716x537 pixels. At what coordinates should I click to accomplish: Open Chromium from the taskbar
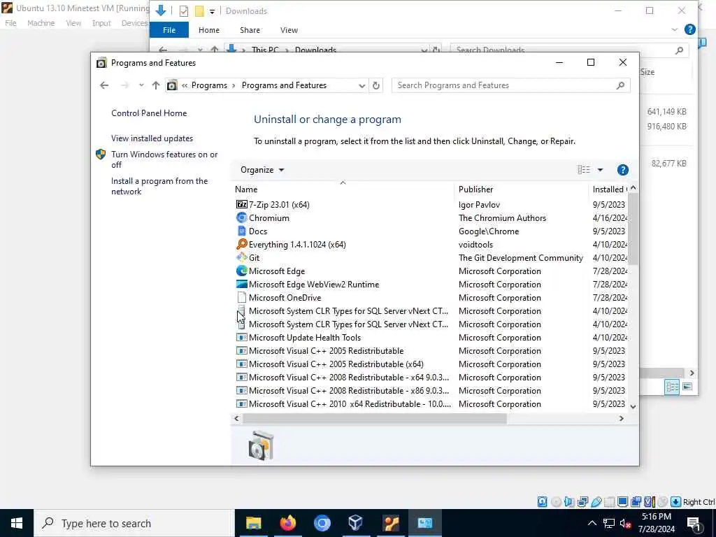pyautogui.click(x=322, y=523)
